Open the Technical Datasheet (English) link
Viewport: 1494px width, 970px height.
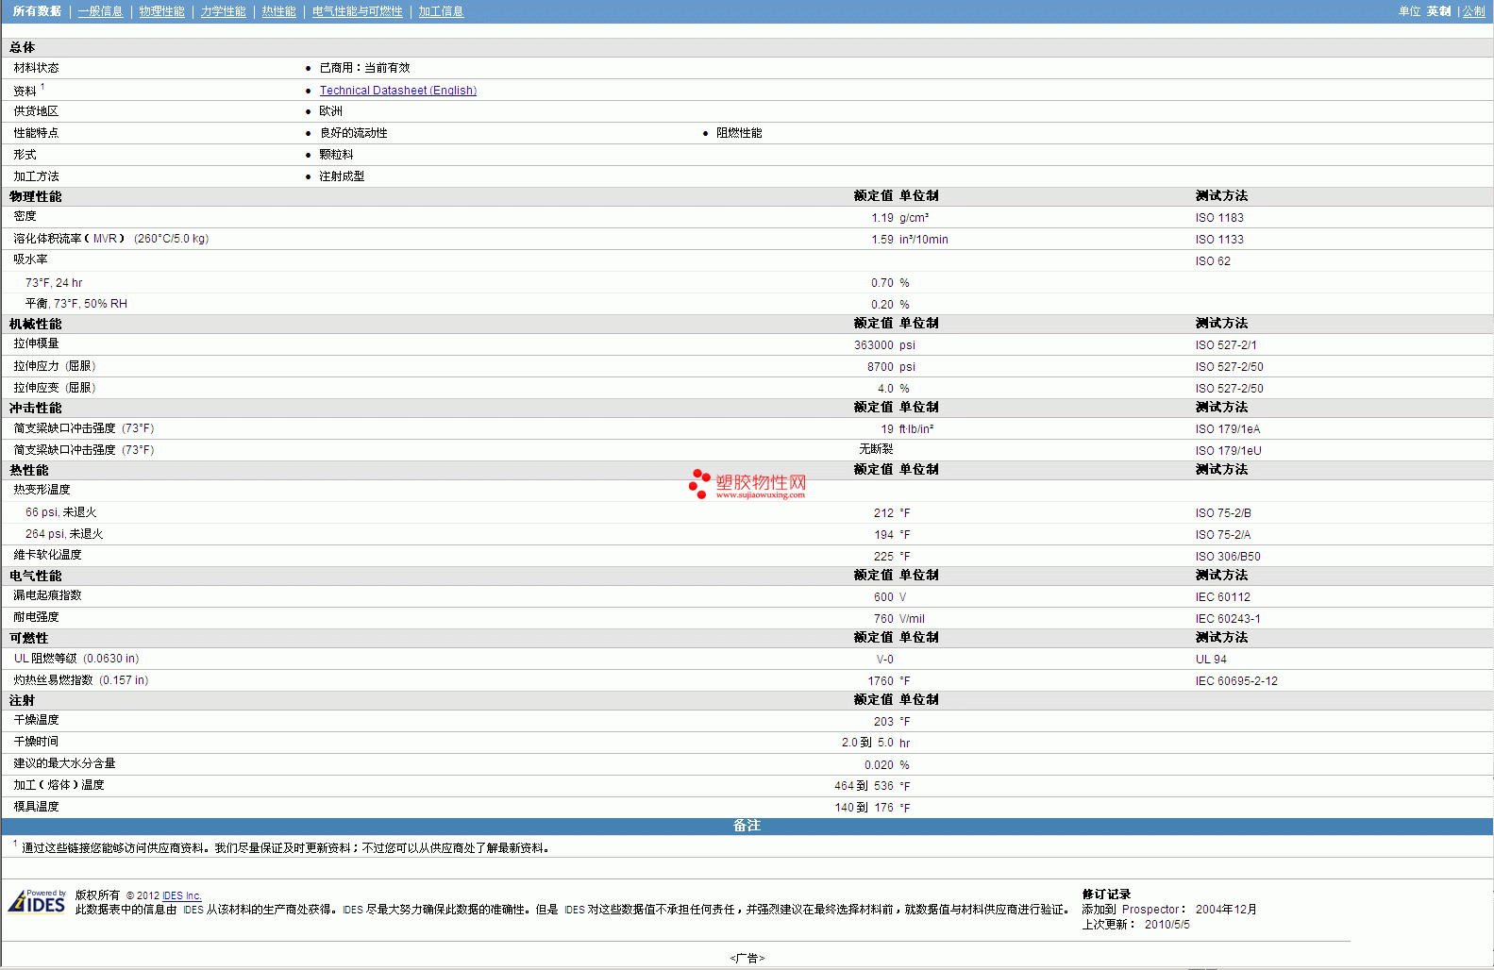click(x=397, y=91)
